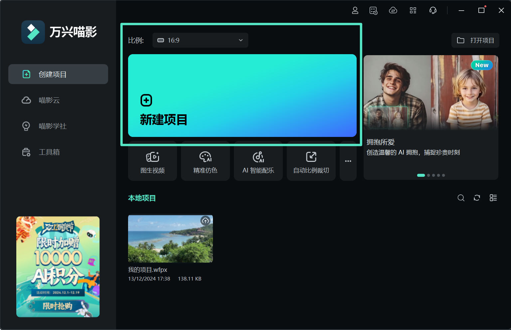Image resolution: width=511 pixels, height=330 pixels.
Task: Open AI 智能配乐
Action: point(258,162)
